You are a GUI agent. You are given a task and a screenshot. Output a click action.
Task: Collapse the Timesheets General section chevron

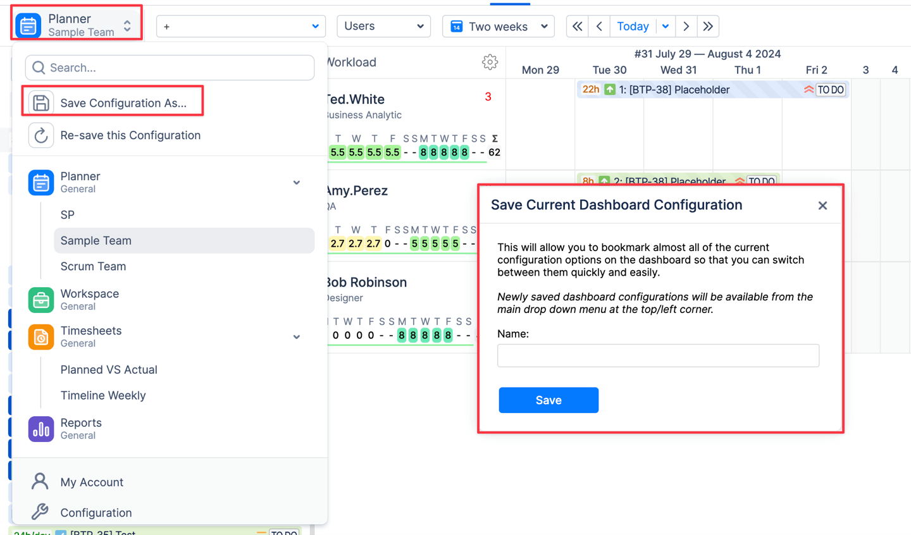pos(297,337)
